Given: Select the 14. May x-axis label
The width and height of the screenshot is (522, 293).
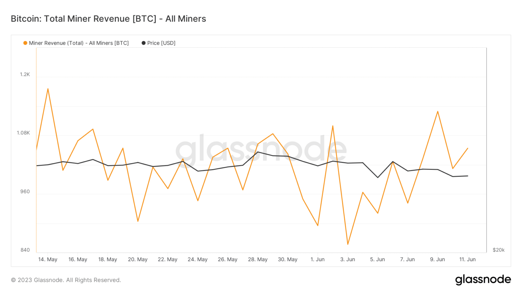Looking at the screenshot, I should pyautogui.click(x=48, y=259).
